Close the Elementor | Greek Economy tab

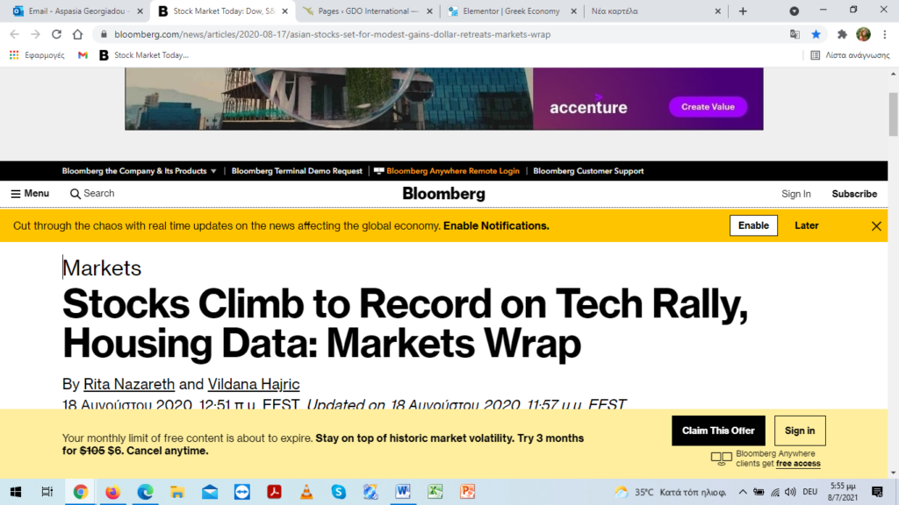coord(573,11)
